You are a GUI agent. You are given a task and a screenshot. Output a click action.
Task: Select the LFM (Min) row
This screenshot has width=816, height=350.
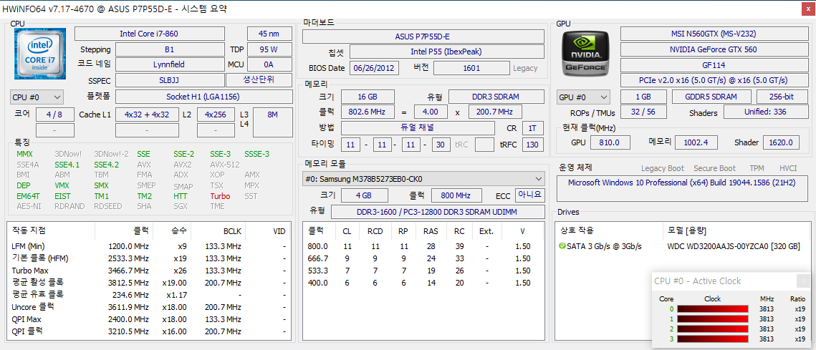(149, 246)
